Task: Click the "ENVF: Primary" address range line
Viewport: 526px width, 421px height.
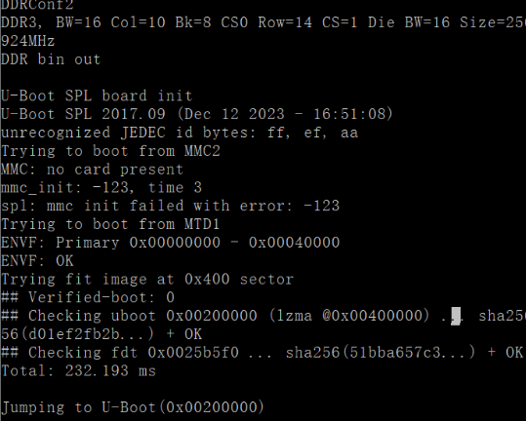Action: click(x=171, y=243)
